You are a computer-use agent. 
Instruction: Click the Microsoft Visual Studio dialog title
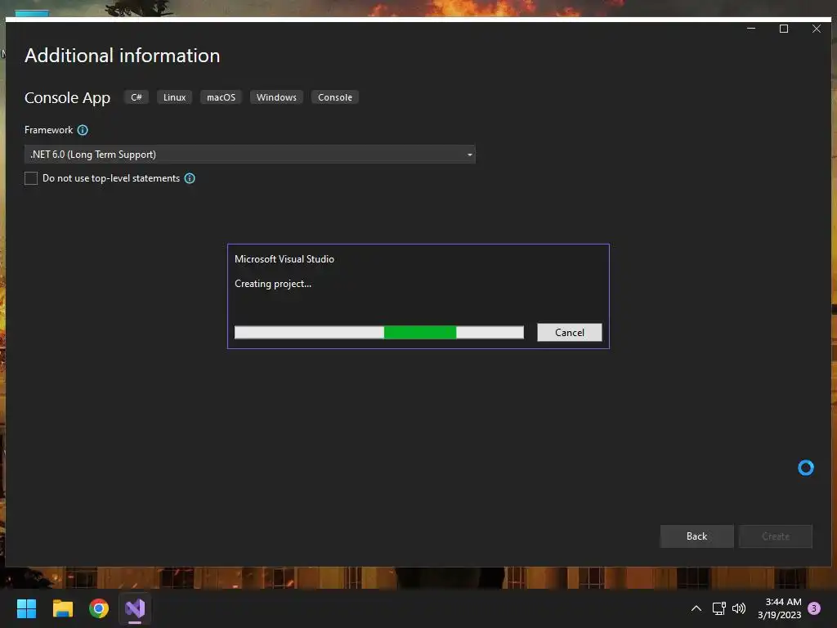[284, 259]
